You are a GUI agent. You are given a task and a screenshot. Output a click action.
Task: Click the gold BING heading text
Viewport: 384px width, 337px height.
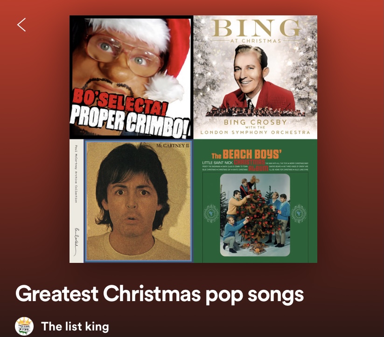tap(256, 28)
